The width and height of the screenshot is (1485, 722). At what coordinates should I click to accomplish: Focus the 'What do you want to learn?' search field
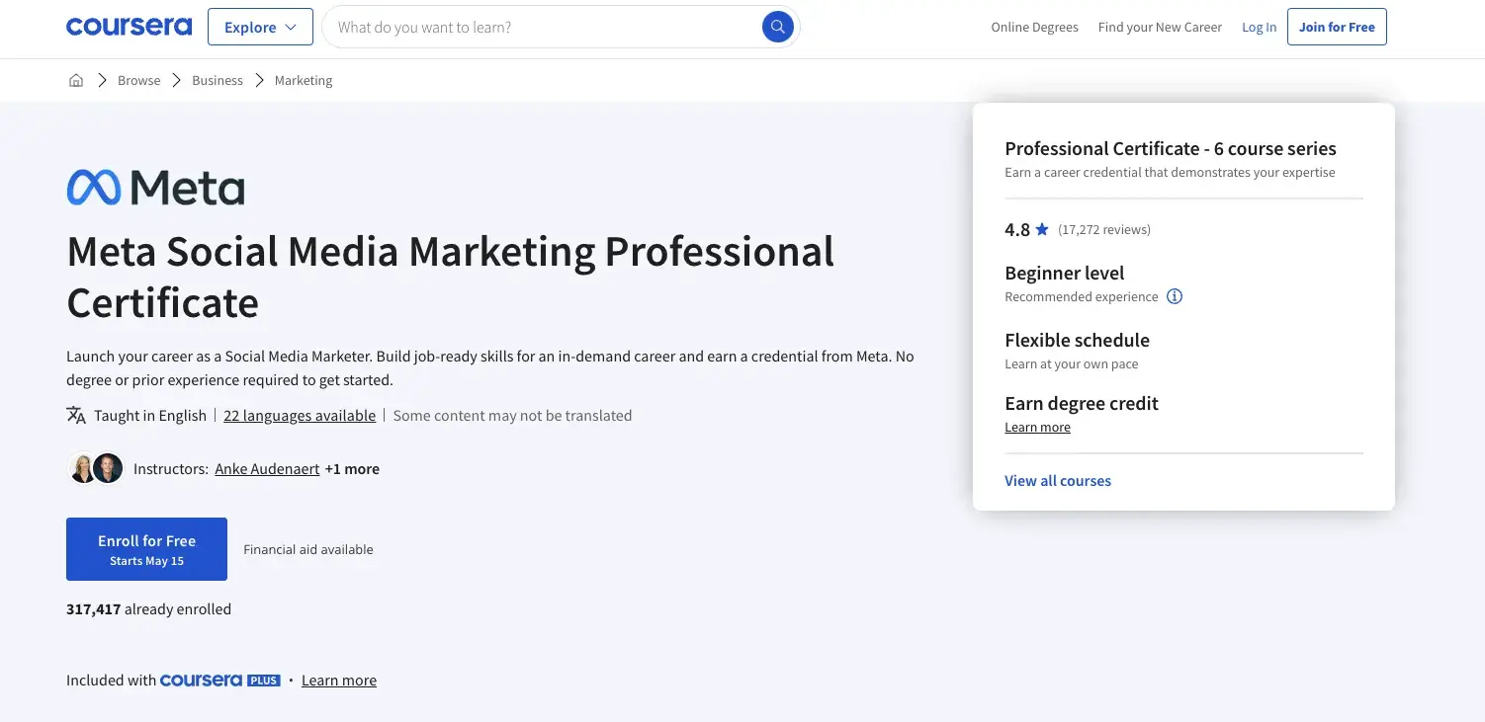(544, 27)
